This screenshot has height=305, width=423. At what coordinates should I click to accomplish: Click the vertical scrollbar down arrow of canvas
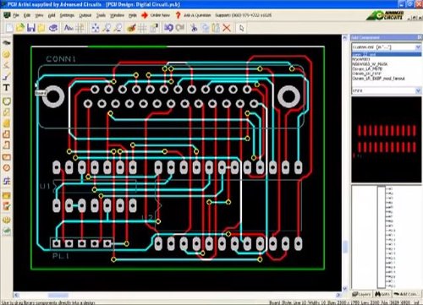(x=345, y=288)
